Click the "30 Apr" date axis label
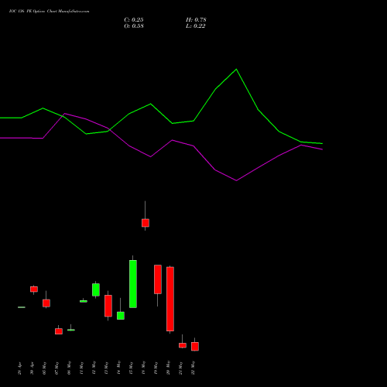 (x=33, y=368)
